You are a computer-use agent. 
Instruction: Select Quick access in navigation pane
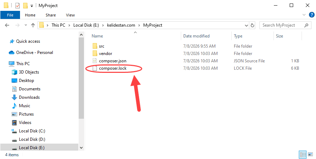(x=25, y=41)
